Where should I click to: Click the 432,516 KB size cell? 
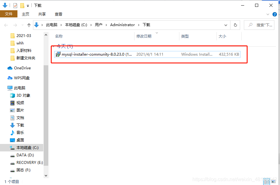pyautogui.click(x=229, y=54)
